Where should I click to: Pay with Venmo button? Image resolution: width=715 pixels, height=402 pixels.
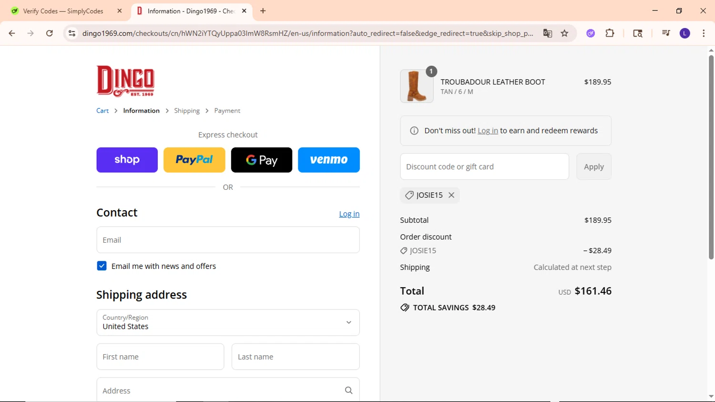[329, 160]
